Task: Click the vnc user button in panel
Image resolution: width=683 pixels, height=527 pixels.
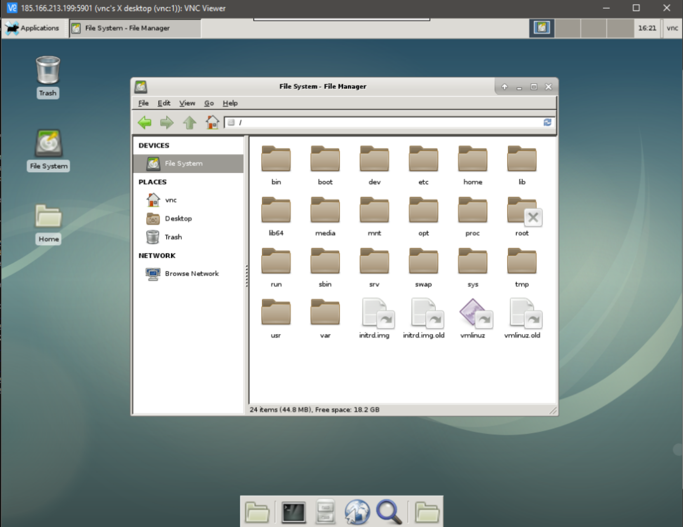Action: pyautogui.click(x=672, y=28)
